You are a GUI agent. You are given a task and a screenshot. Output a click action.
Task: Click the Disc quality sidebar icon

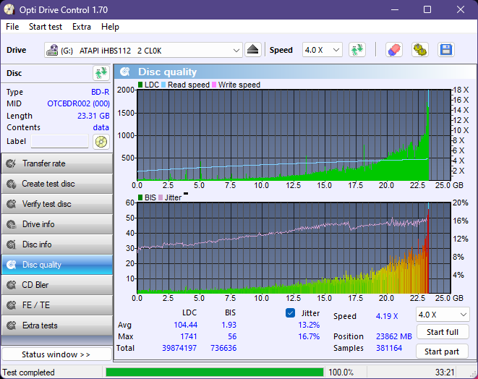[x=12, y=265]
